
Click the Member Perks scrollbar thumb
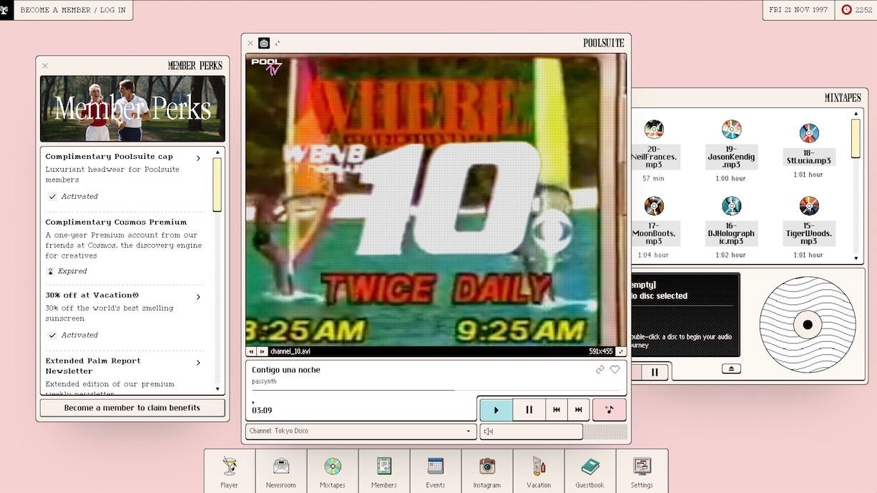(217, 185)
